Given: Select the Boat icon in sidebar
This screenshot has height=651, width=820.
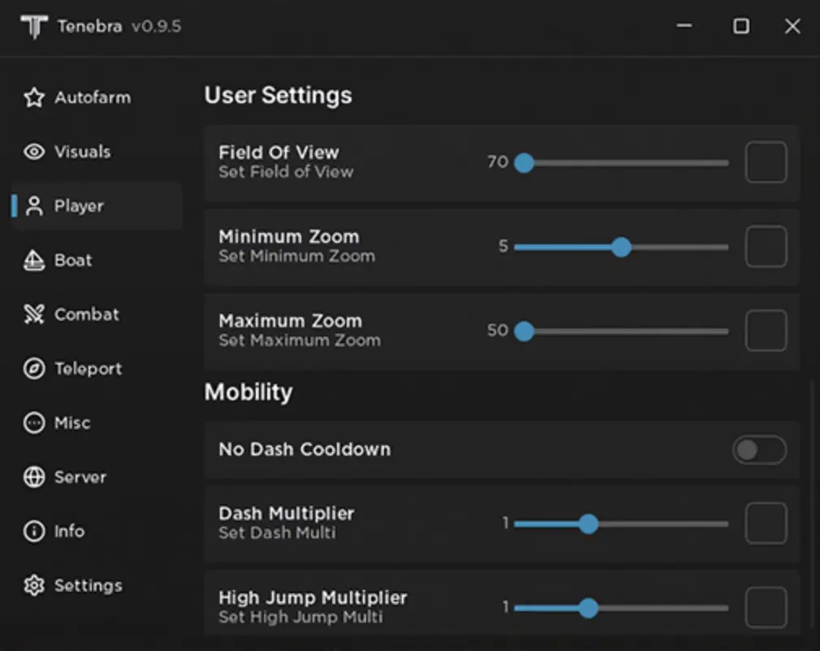Looking at the screenshot, I should pyautogui.click(x=34, y=261).
